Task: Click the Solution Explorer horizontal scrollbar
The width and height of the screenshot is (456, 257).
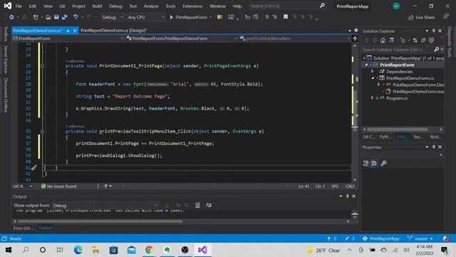Action: pos(398,129)
